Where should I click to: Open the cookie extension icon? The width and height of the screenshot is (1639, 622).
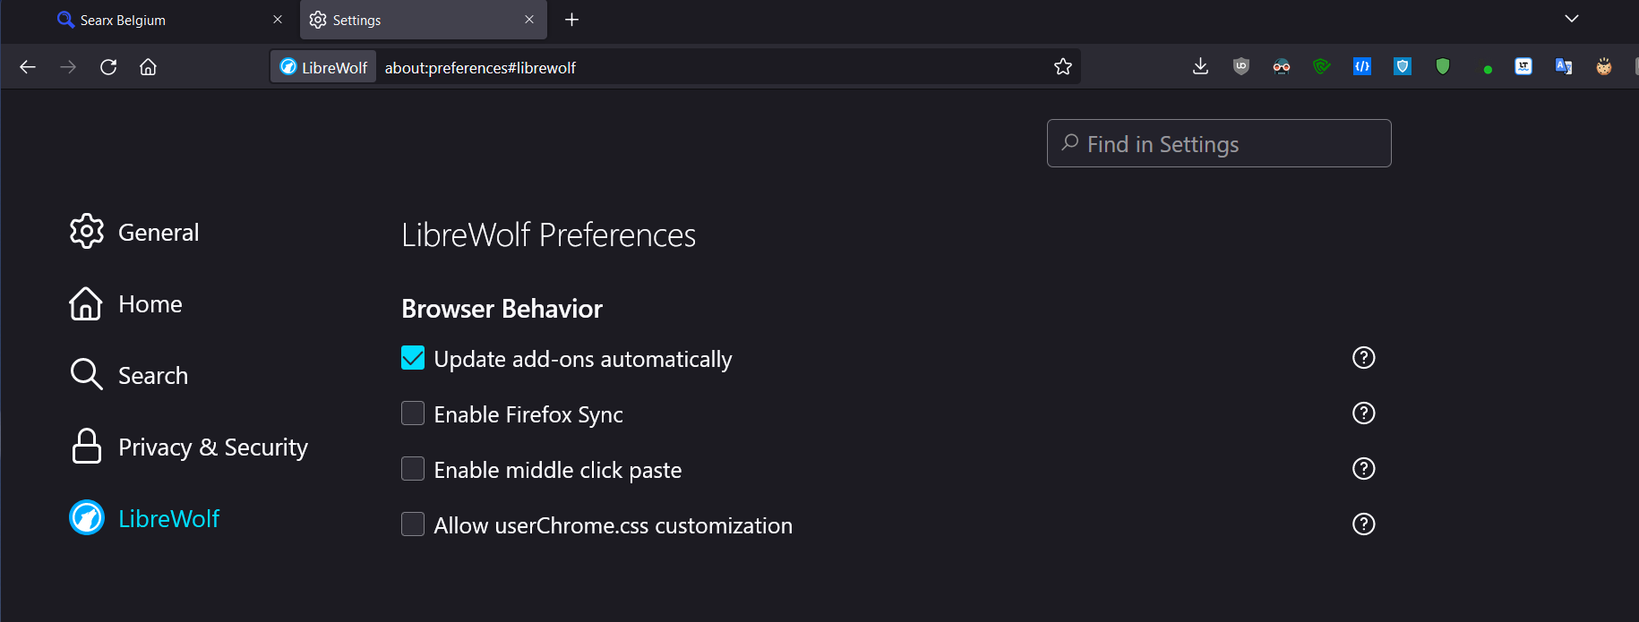coord(1603,66)
